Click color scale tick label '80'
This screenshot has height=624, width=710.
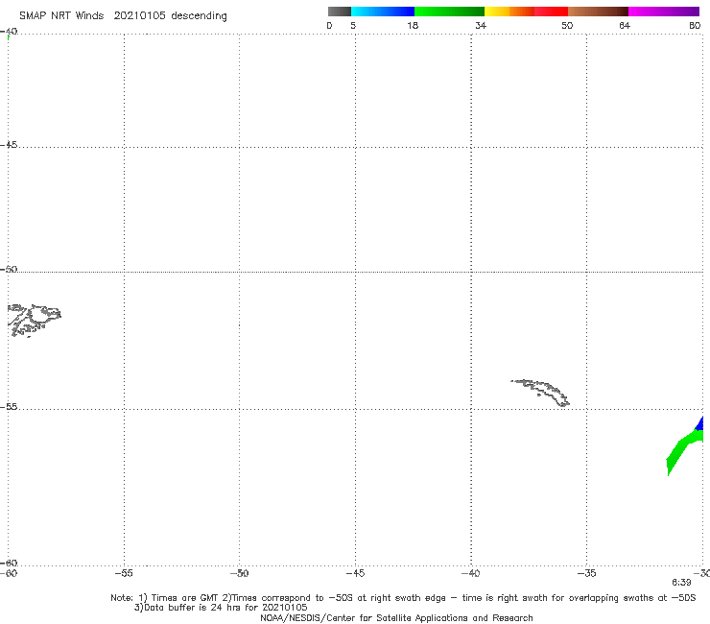(x=695, y=26)
